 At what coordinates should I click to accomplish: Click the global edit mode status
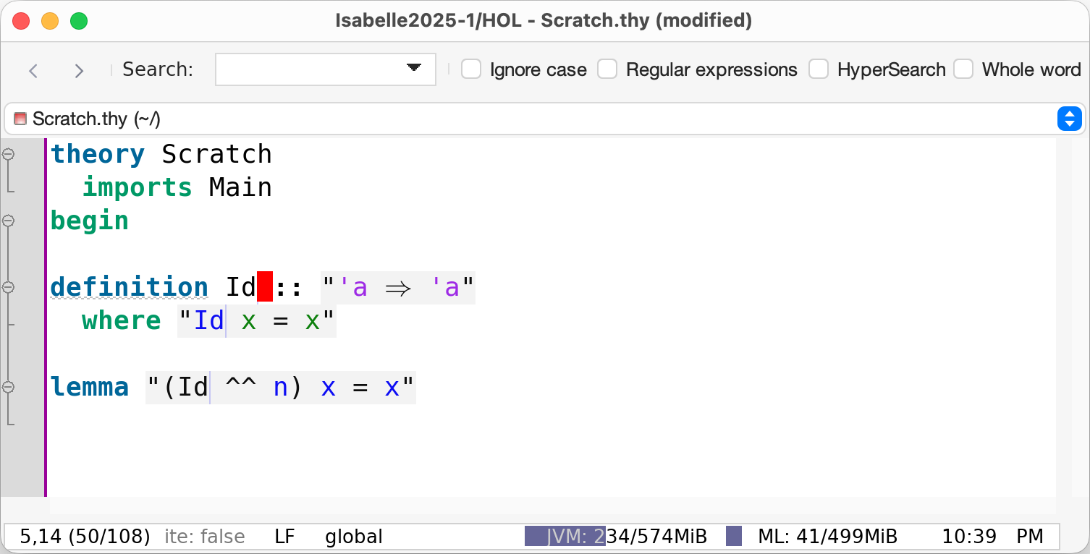pyautogui.click(x=354, y=537)
